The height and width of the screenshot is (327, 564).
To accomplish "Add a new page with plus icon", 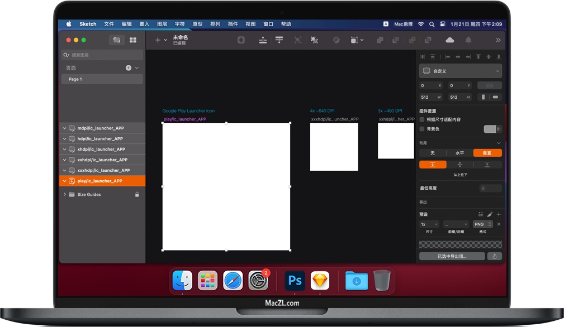I will click(x=129, y=68).
